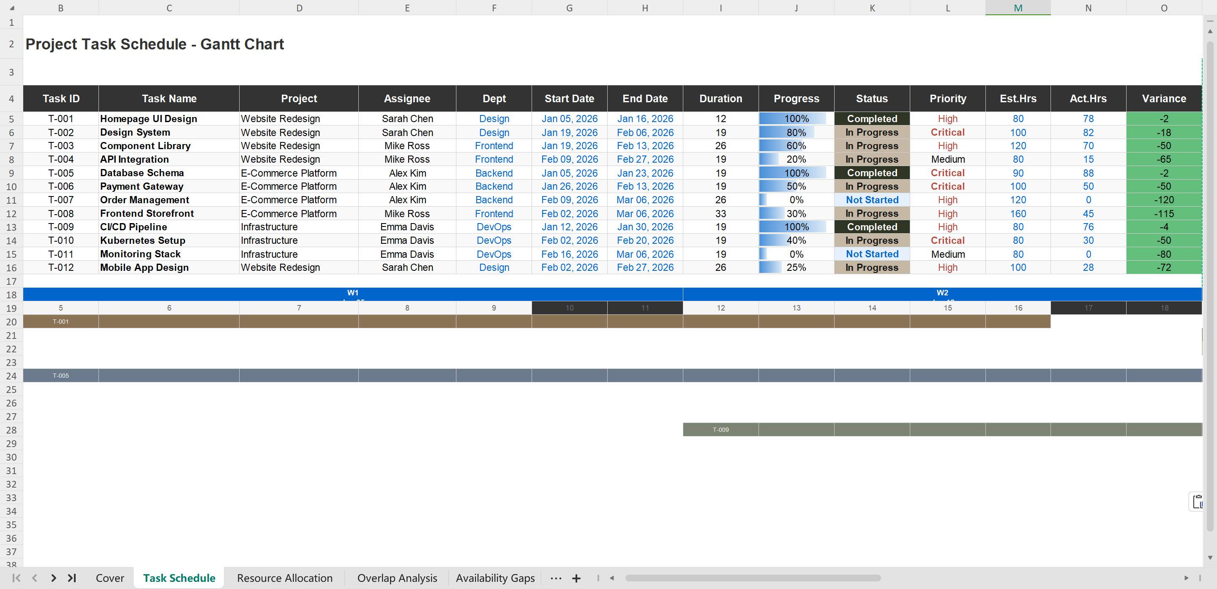Image resolution: width=1217 pixels, height=589 pixels.
Task: Select the 30% progress bar for Frontend Storefront
Action: point(797,213)
